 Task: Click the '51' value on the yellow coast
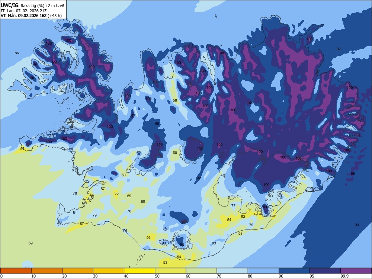[x=22, y=148]
